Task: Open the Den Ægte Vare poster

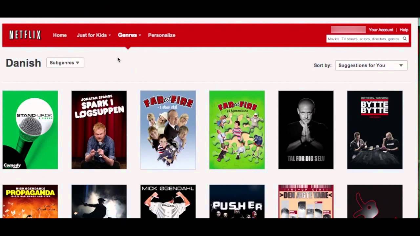Action: click(x=306, y=202)
